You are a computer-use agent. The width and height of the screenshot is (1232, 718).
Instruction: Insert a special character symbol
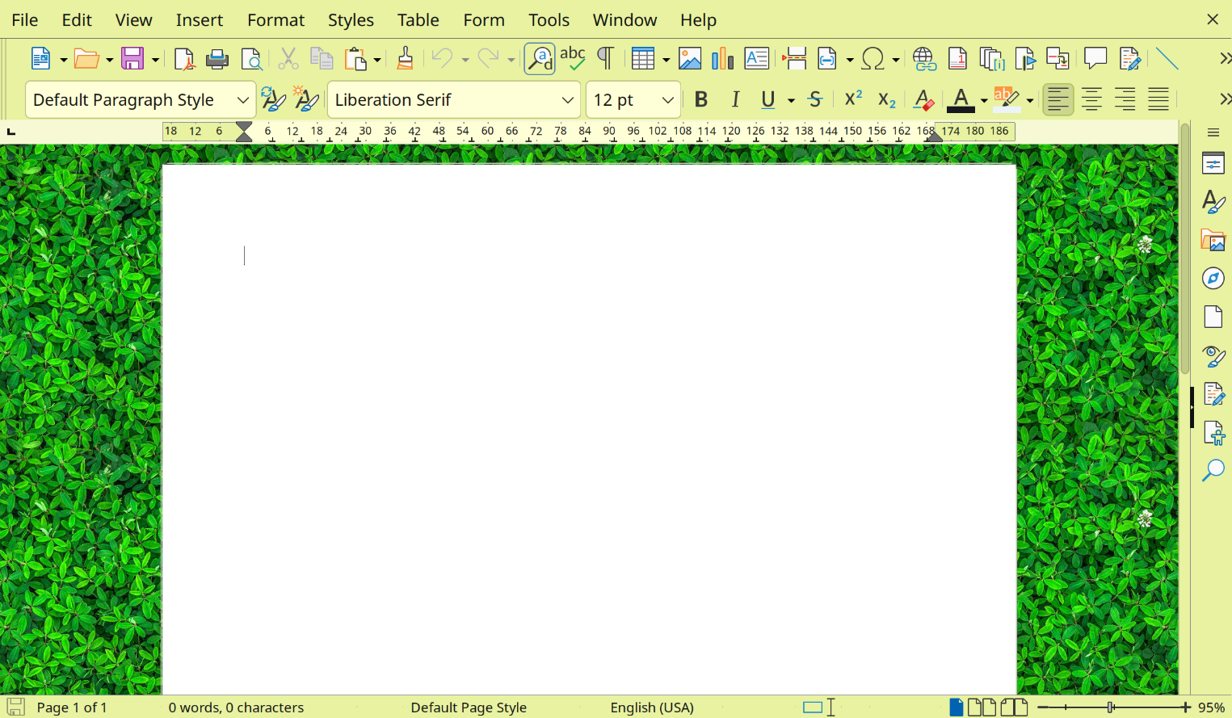click(874, 58)
